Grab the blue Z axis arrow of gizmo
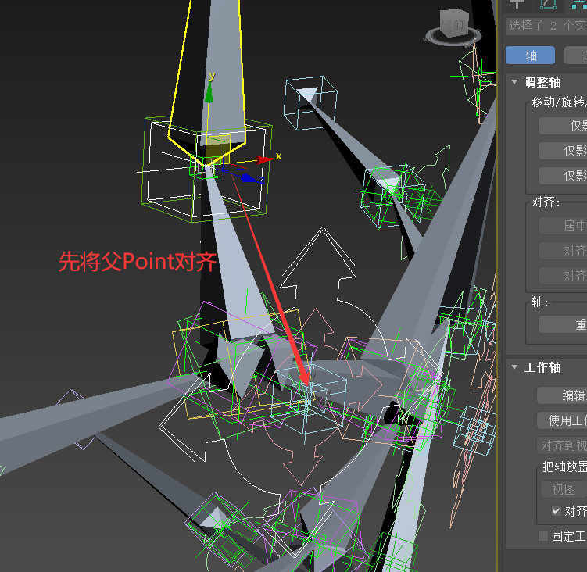The image size is (587, 572). point(249,178)
